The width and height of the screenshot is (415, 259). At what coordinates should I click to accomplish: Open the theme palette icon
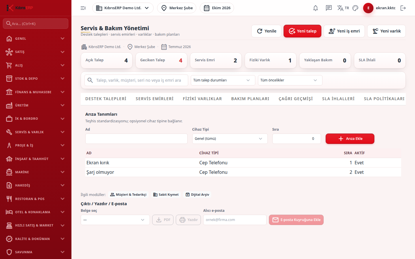click(355, 8)
